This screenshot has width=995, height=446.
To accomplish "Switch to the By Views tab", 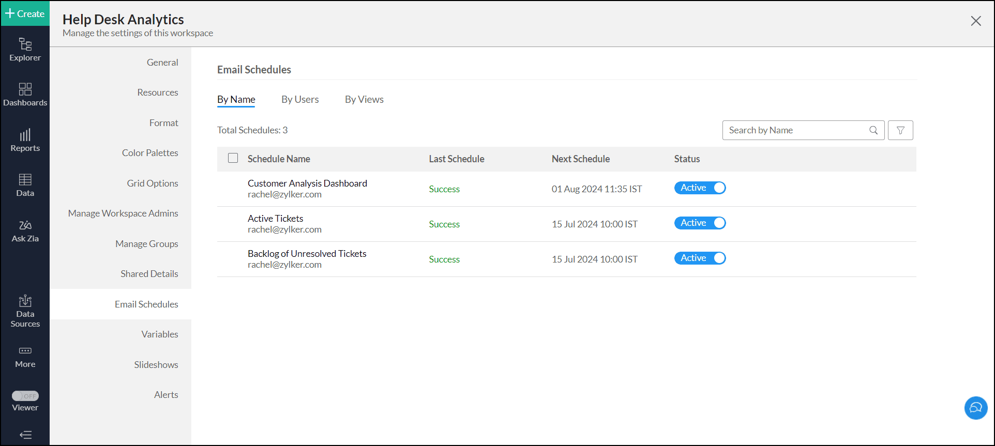I will (364, 99).
